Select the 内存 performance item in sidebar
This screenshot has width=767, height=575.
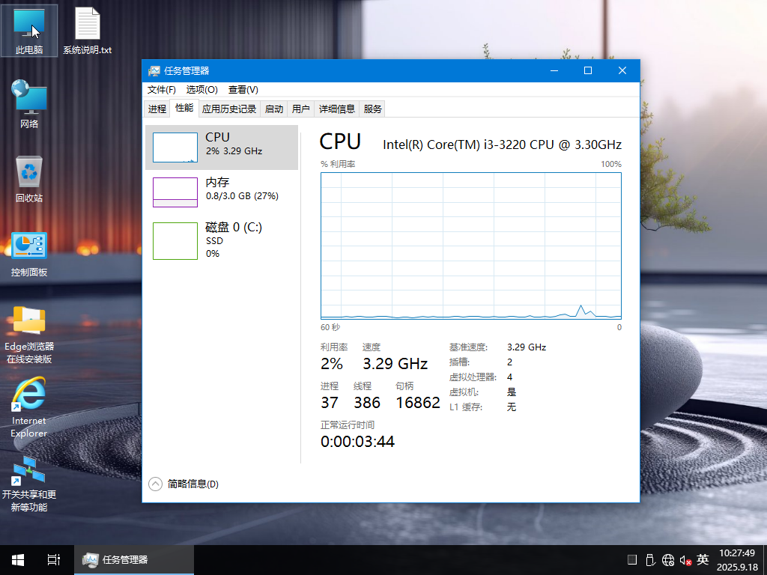pos(222,192)
